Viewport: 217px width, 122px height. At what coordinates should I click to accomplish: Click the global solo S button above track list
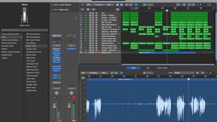pyautogui.click(x=94, y=9)
